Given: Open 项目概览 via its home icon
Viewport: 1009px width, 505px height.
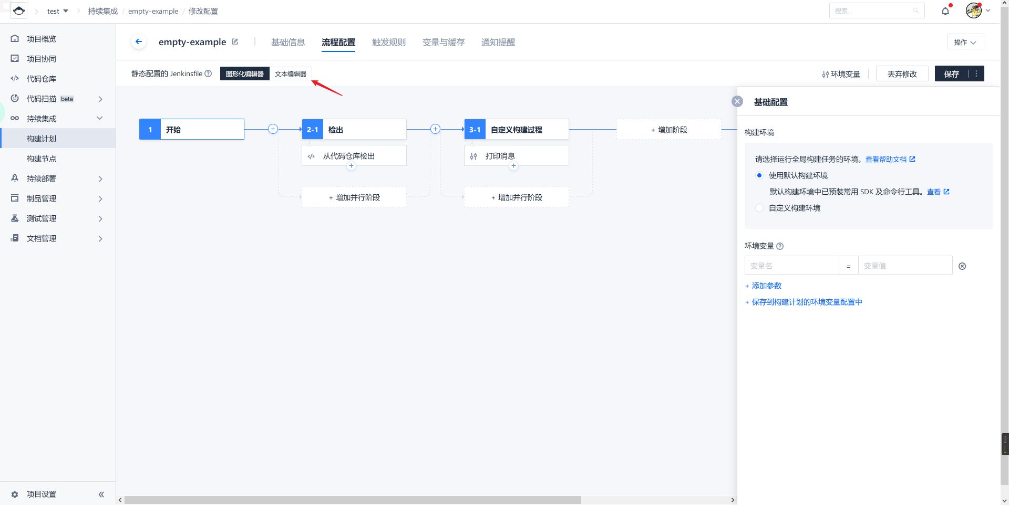Looking at the screenshot, I should pyautogui.click(x=14, y=38).
